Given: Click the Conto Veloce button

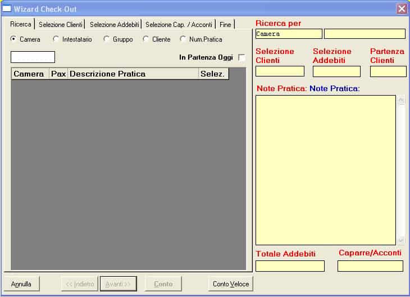Looking at the screenshot, I should point(231,284).
